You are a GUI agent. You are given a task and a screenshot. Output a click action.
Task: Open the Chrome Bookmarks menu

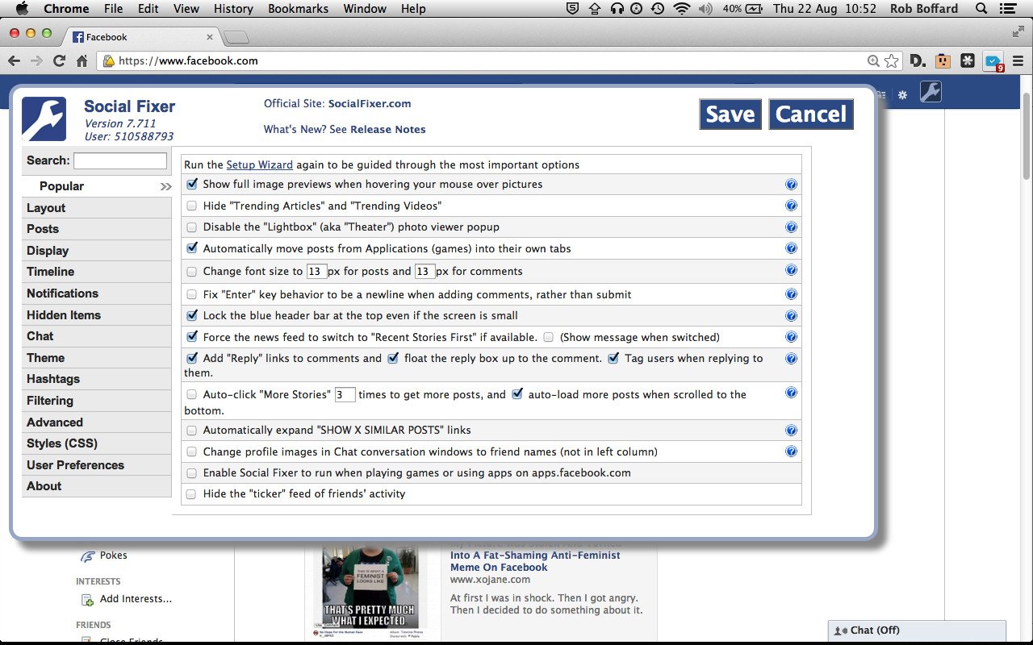click(299, 9)
